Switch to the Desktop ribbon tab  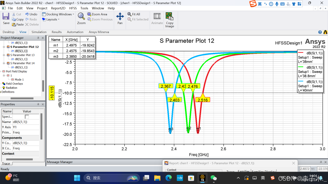click(8, 32)
